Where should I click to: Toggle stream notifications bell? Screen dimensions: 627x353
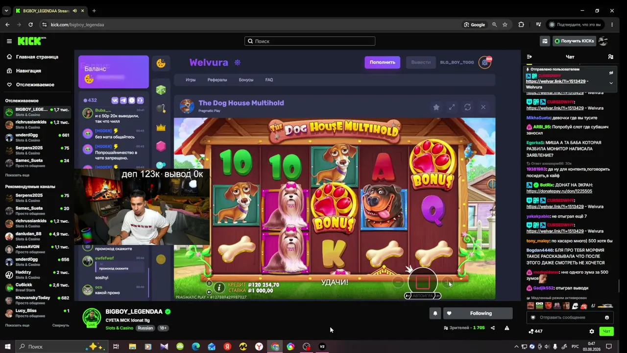tap(435, 313)
